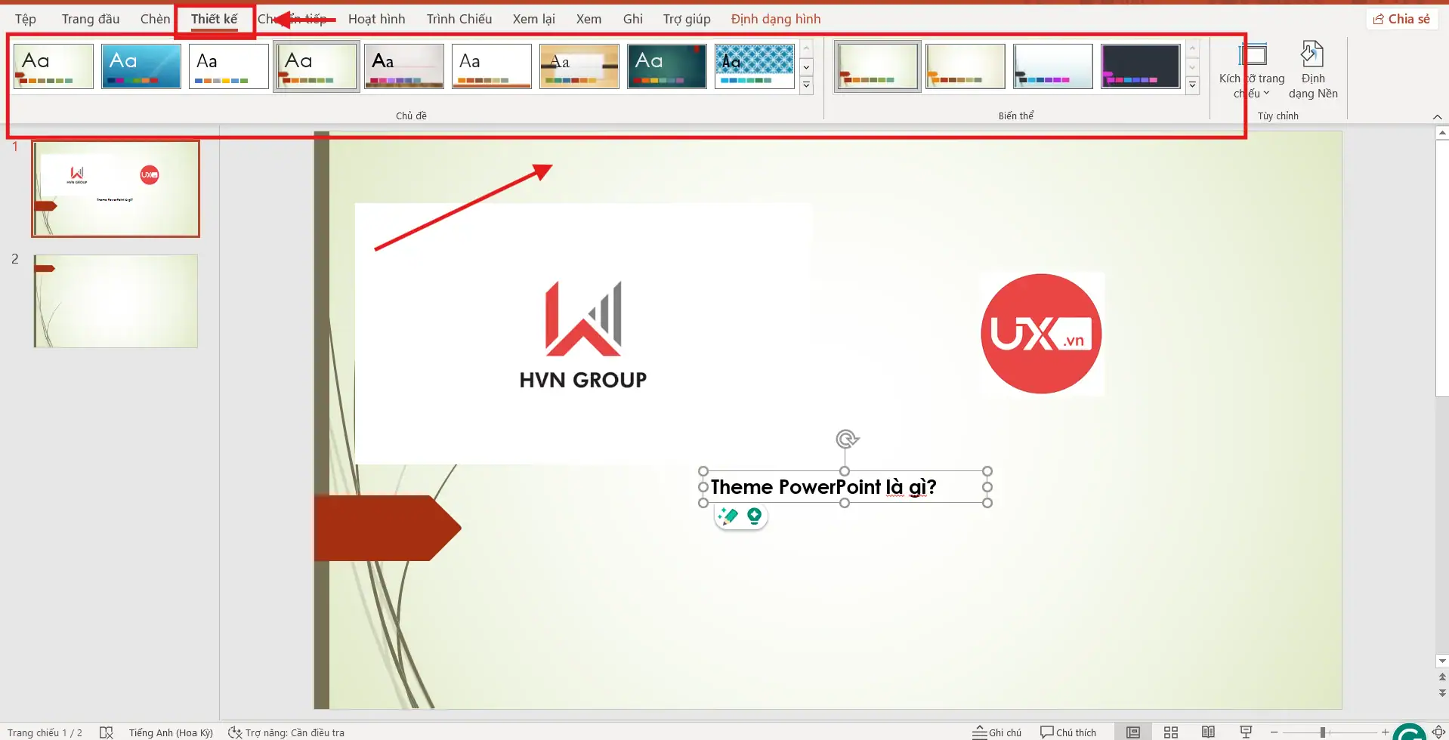Click the zoom out minus button
Viewport: 1449px width, 740px height.
(1274, 732)
